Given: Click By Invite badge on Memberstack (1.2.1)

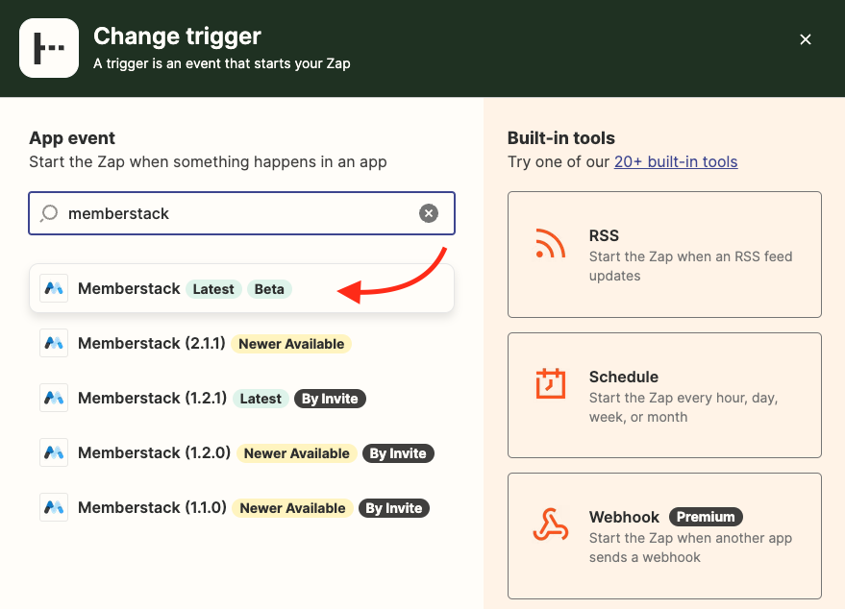Looking at the screenshot, I should pyautogui.click(x=330, y=399).
